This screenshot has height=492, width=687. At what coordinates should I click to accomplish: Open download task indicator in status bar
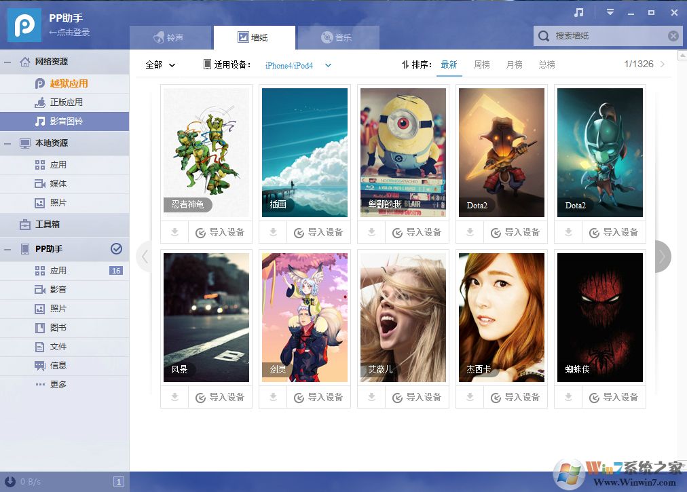tap(118, 482)
